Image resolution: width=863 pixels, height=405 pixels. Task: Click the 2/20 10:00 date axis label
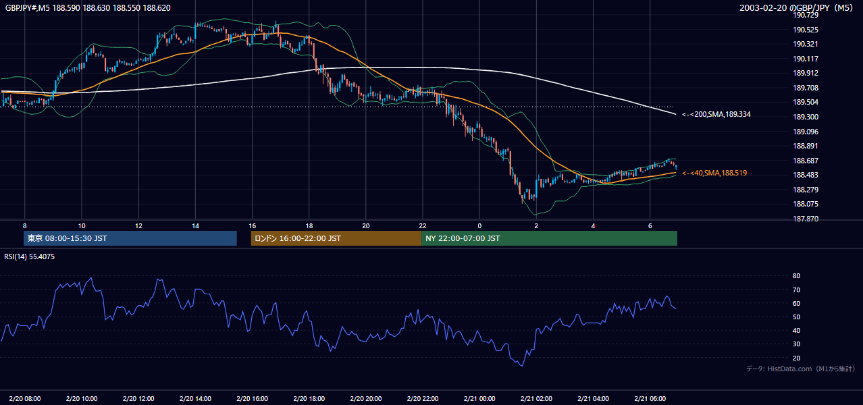coord(82,398)
